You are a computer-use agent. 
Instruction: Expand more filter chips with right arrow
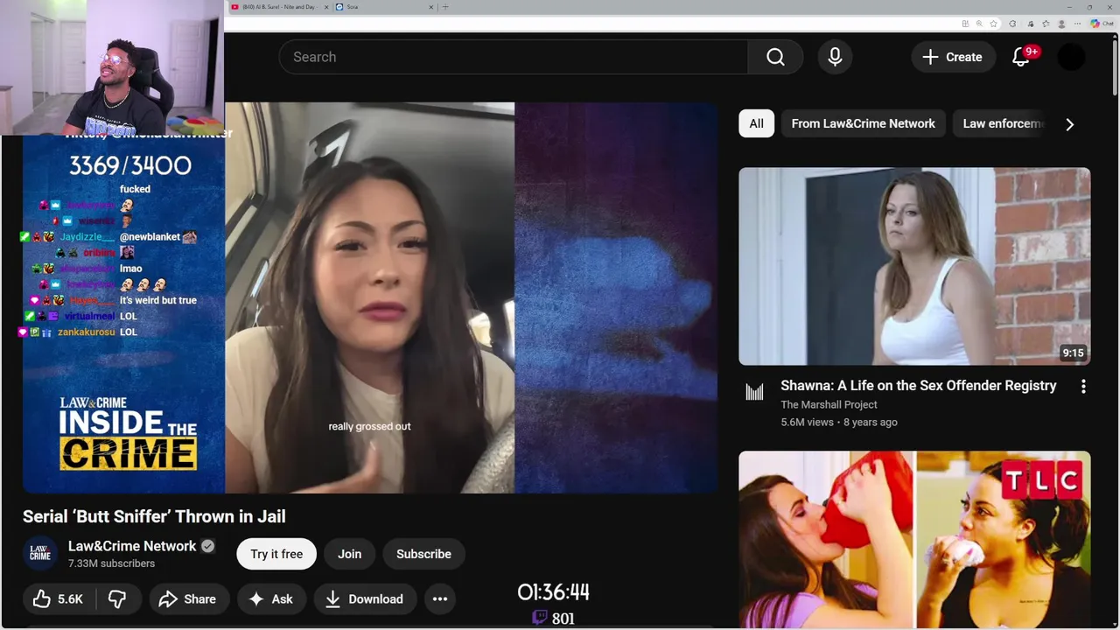(x=1069, y=124)
